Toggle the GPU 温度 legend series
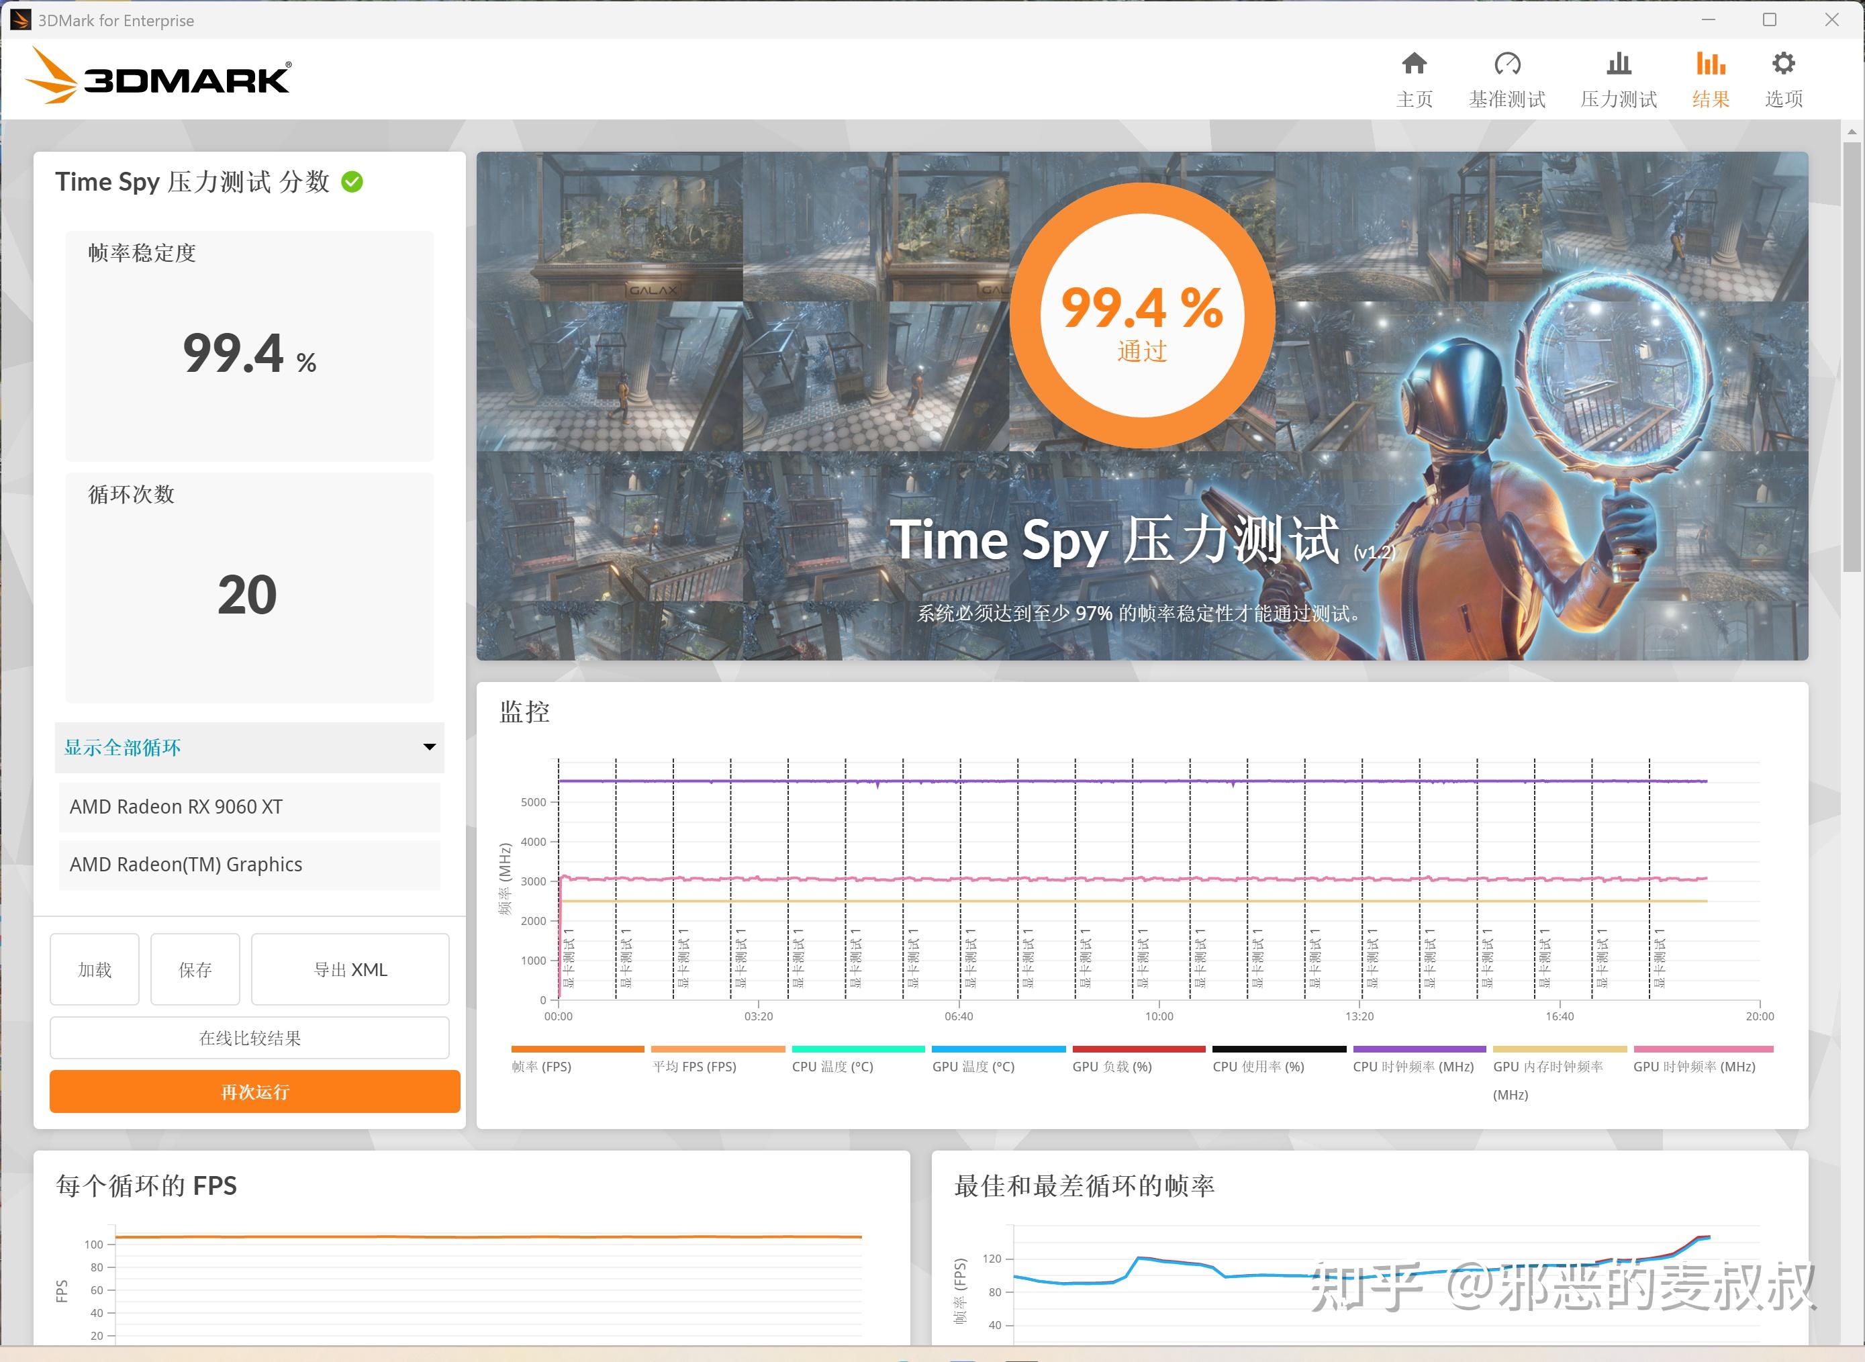The width and height of the screenshot is (1865, 1362). [x=973, y=1066]
